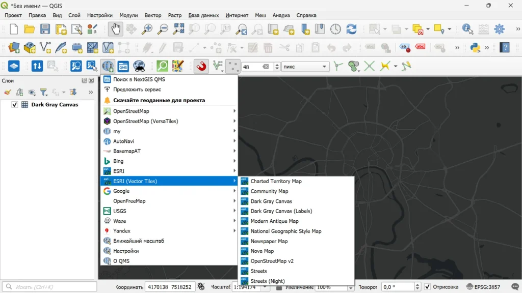Save the project with the floppy disk icon
Screen dimensions: 522x293
click(45, 29)
